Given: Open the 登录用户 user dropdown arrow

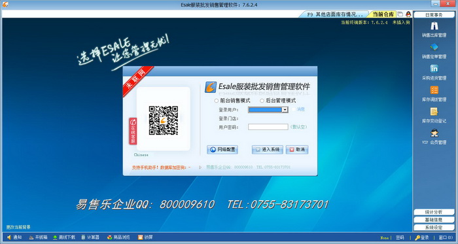Looking at the screenshot, I should [x=285, y=110].
